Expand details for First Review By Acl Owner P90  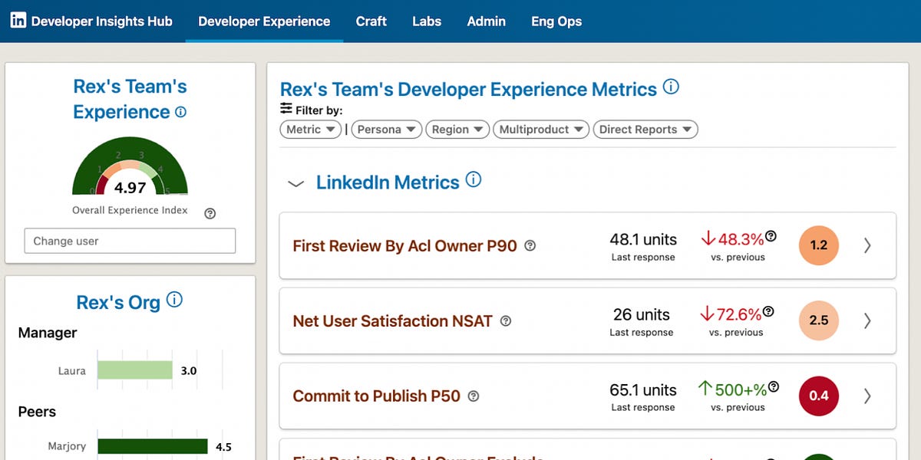coord(868,245)
